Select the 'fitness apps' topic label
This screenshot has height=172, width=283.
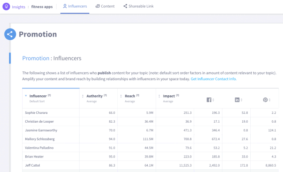pyautogui.click(x=42, y=7)
